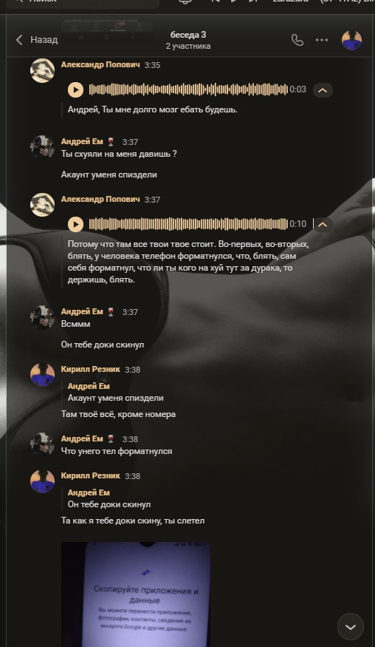Jump to quoted message "Акаунт уменя спиздели"
Image resolution: width=375 pixels, height=647 pixels.
click(x=115, y=392)
